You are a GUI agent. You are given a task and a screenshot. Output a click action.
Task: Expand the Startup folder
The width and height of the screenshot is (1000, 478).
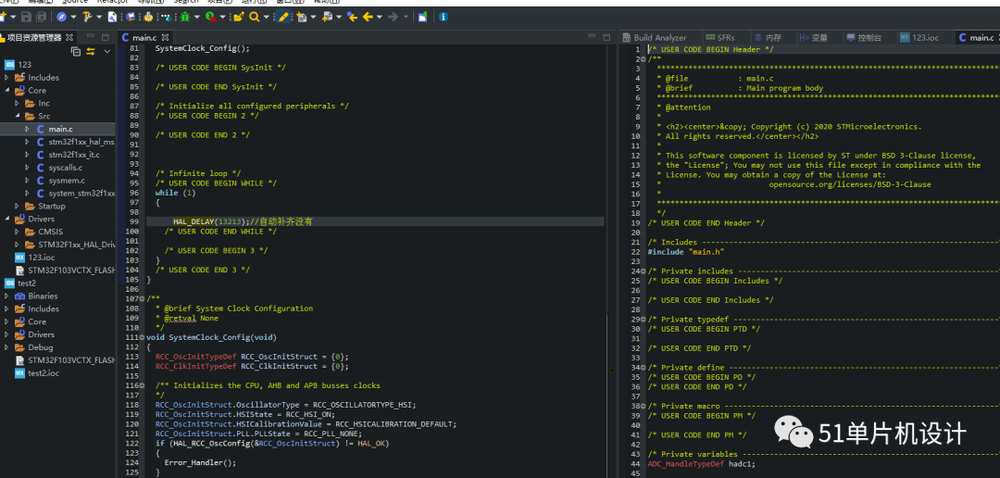click(x=18, y=207)
